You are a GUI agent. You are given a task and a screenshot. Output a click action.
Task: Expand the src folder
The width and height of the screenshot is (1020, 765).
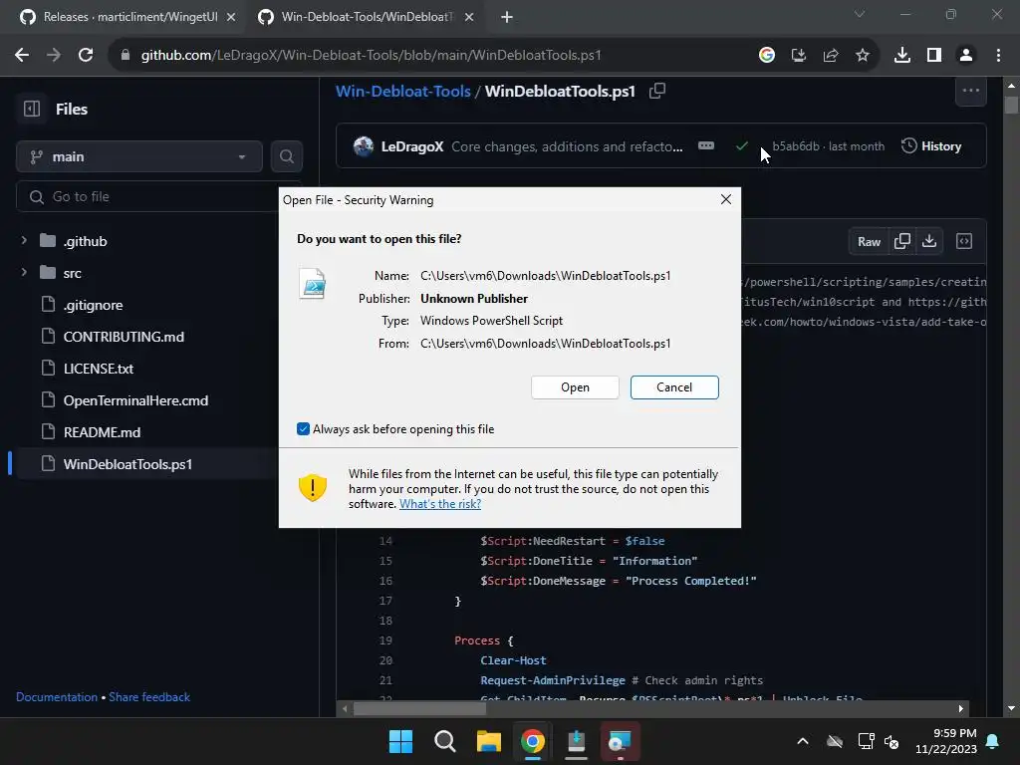coord(24,273)
